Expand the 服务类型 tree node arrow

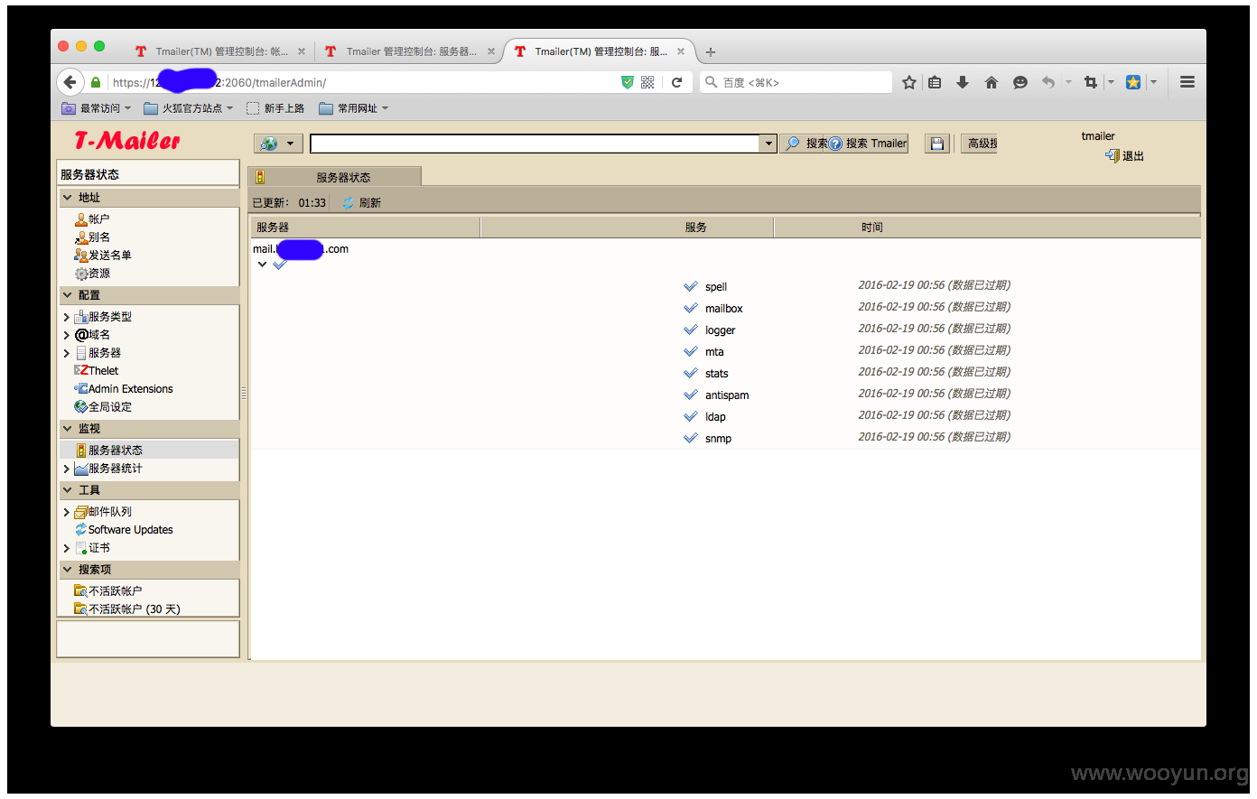click(66, 317)
